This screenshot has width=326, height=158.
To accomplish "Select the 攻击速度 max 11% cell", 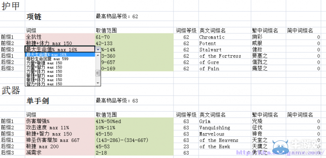I will 60,128.
